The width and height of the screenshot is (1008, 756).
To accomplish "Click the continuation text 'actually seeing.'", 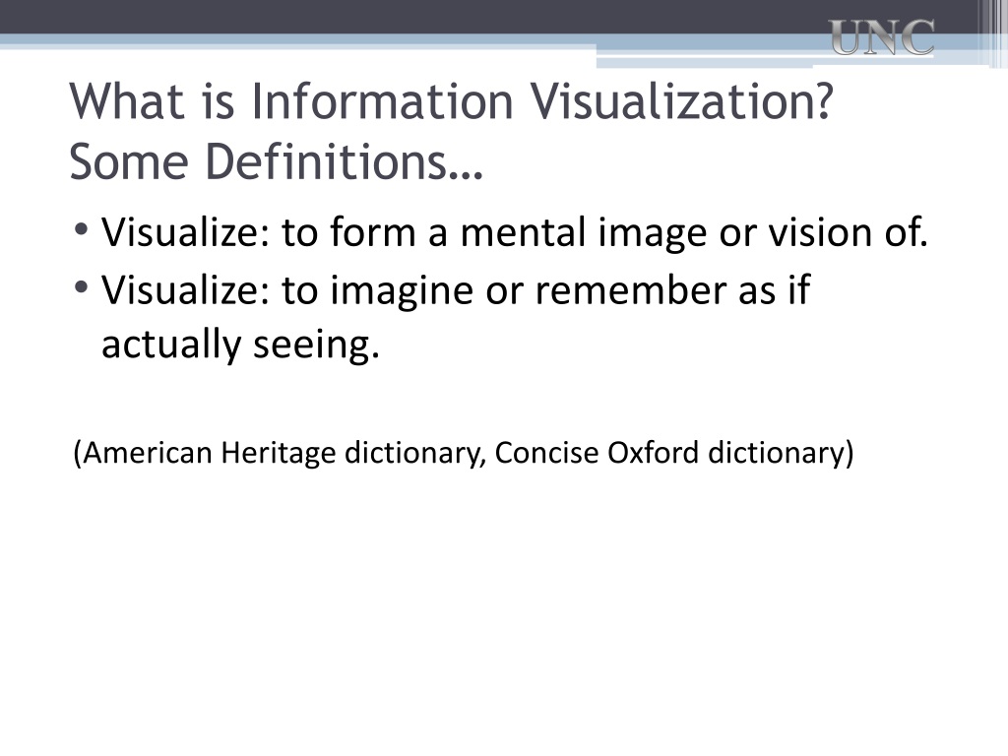I will [240, 345].
